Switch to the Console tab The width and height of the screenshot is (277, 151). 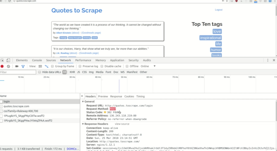pyautogui.click(x=37, y=60)
